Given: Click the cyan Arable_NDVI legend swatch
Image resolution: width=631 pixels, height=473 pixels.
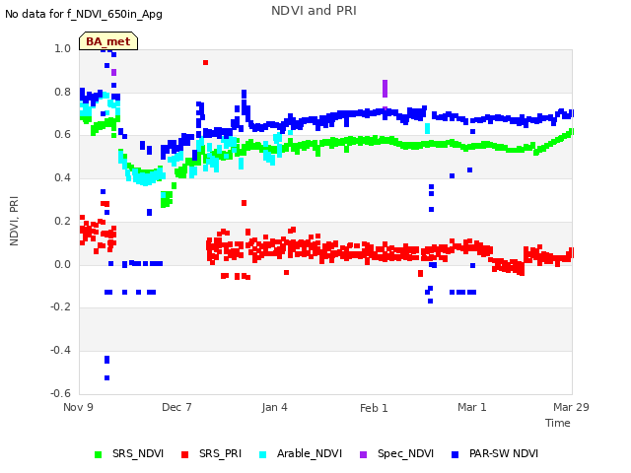Looking at the screenshot, I should pyautogui.click(x=262, y=454).
